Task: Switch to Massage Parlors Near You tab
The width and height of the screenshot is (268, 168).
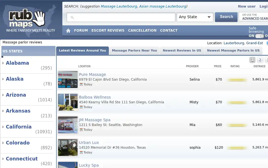Action: pyautogui.click(x=134, y=51)
